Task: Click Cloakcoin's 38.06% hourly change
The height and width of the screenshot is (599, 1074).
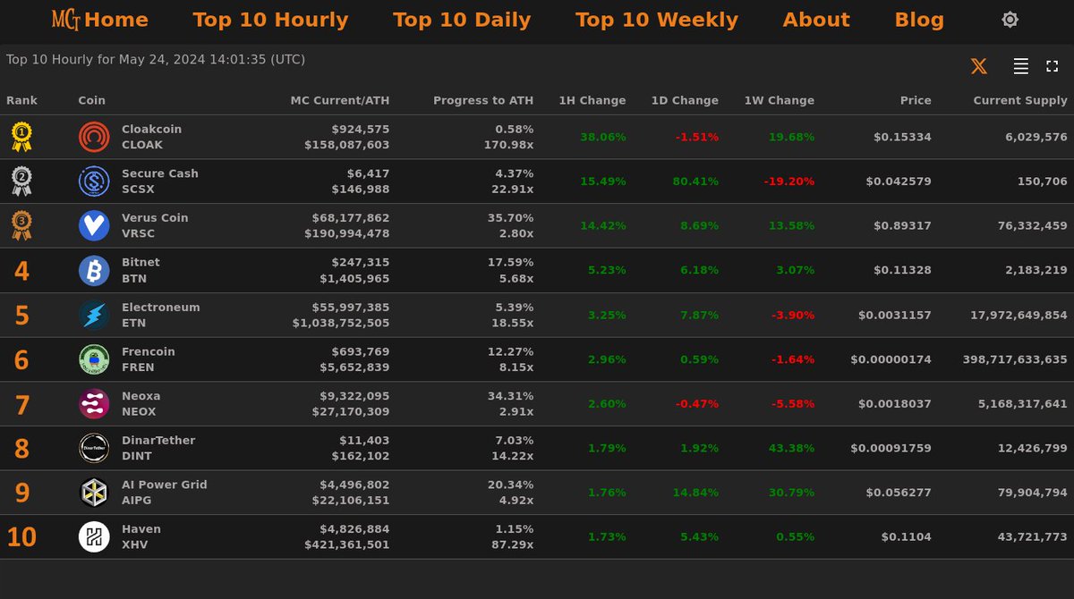Action: (x=603, y=137)
